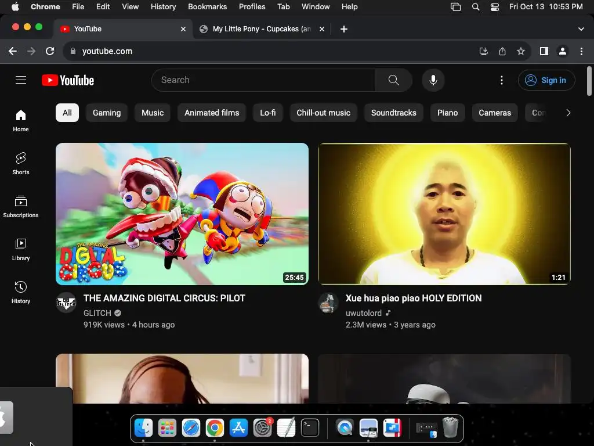Open App Store from the Dock
The width and height of the screenshot is (594, 446).
pos(238,428)
